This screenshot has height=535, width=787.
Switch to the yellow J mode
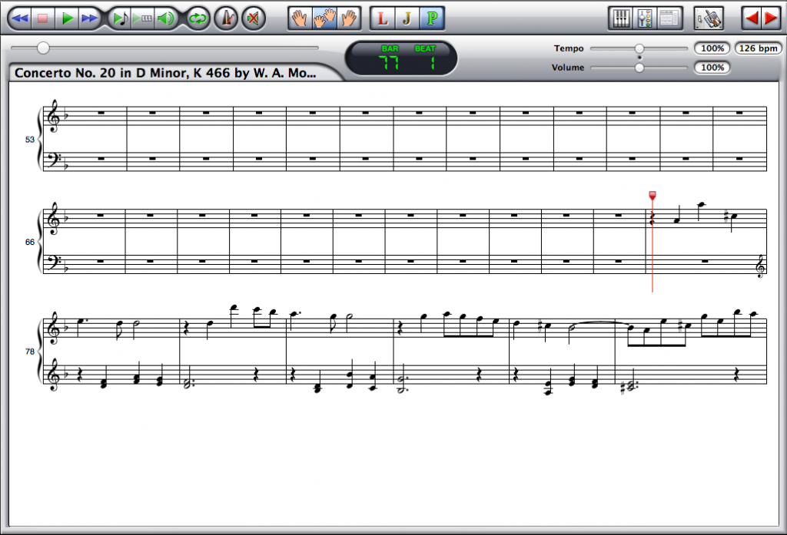(x=407, y=18)
